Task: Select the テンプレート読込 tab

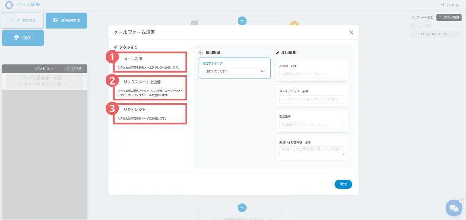Action: pos(423,17)
